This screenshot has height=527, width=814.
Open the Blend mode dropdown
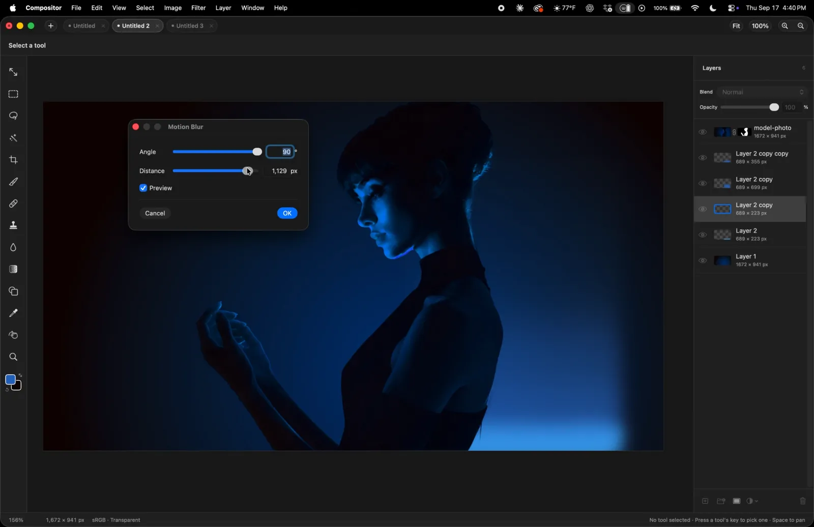point(762,92)
